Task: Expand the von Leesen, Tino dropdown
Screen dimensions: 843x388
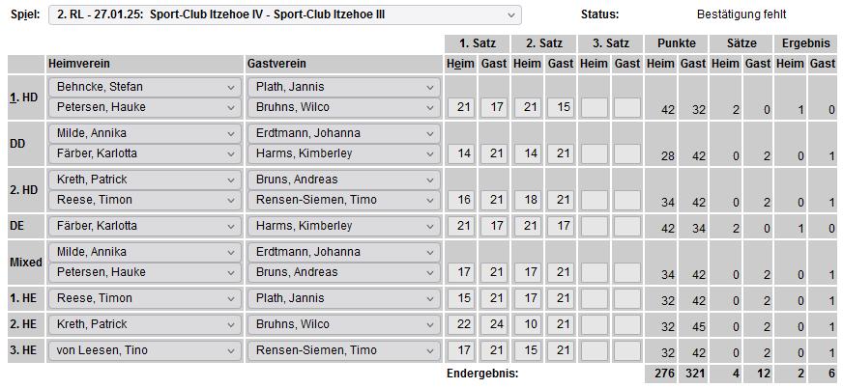Action: coord(144,350)
